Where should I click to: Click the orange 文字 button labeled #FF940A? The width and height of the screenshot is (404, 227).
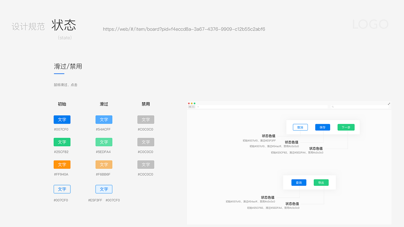click(62, 164)
